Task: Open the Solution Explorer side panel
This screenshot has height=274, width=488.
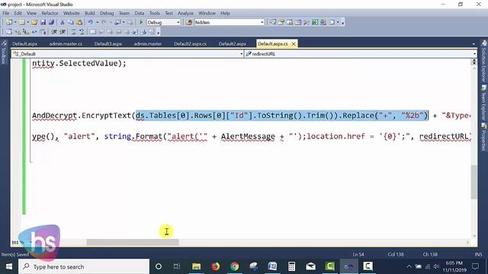Action: (484, 61)
